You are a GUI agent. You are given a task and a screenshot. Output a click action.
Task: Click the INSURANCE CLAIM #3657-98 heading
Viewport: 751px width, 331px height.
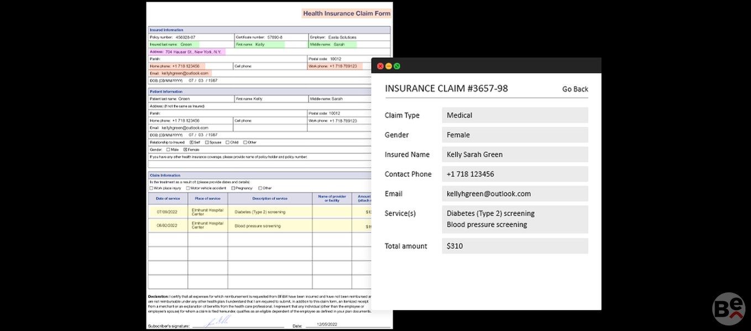click(x=446, y=88)
